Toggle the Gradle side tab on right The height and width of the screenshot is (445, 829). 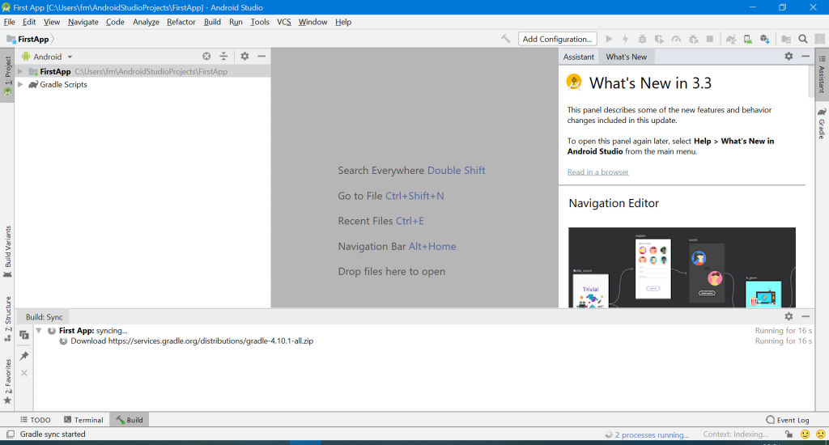[823, 123]
